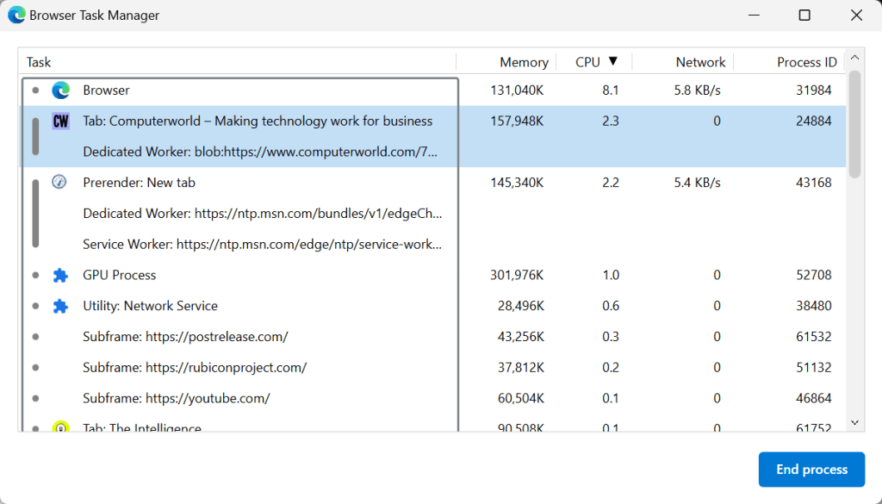This screenshot has height=504, width=882.
Task: Click memory value 28,496K
Action: click(521, 306)
